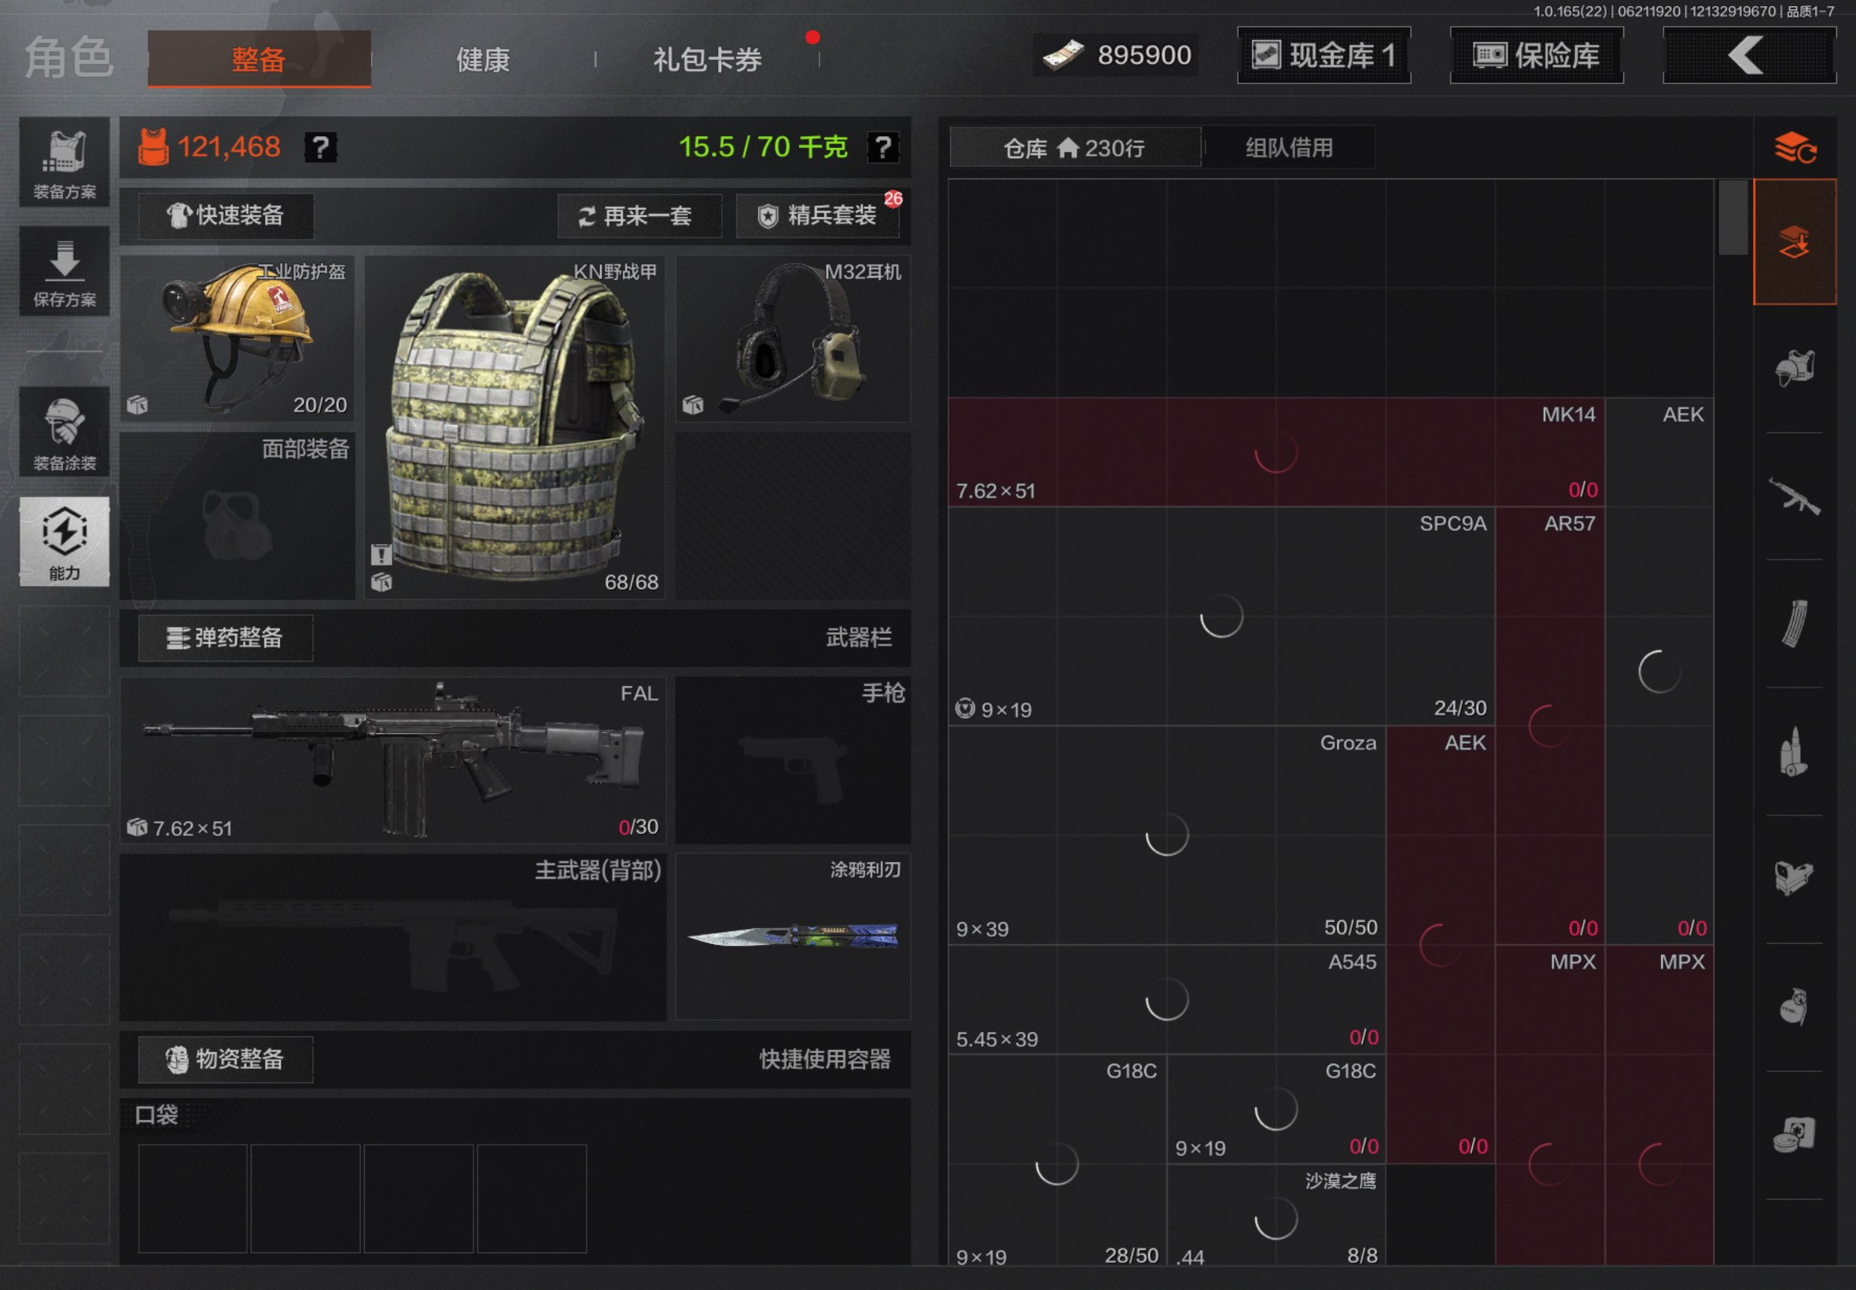Open the 装备方案 loadout preset icon
1856x1290 pixels.
(x=64, y=162)
